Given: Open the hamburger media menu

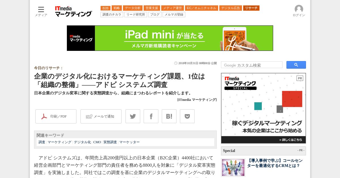Looking at the screenshot, I should click(x=41, y=9).
